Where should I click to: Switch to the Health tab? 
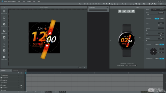155,10
